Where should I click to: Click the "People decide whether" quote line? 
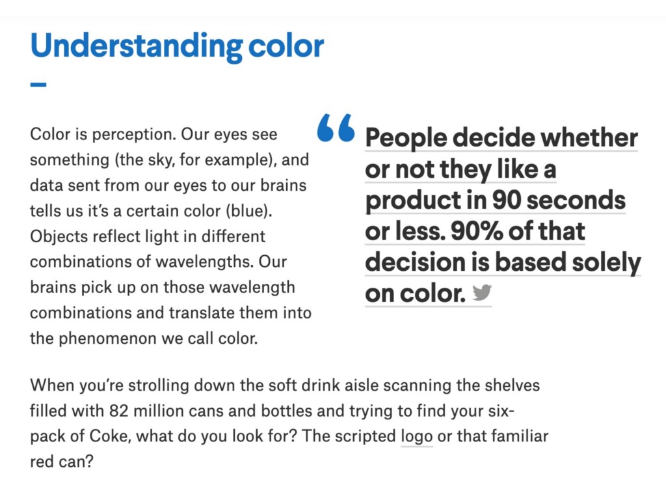tap(501, 138)
